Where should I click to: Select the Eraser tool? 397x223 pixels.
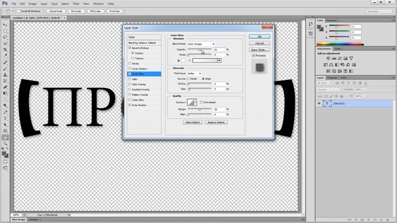(x=5, y=87)
